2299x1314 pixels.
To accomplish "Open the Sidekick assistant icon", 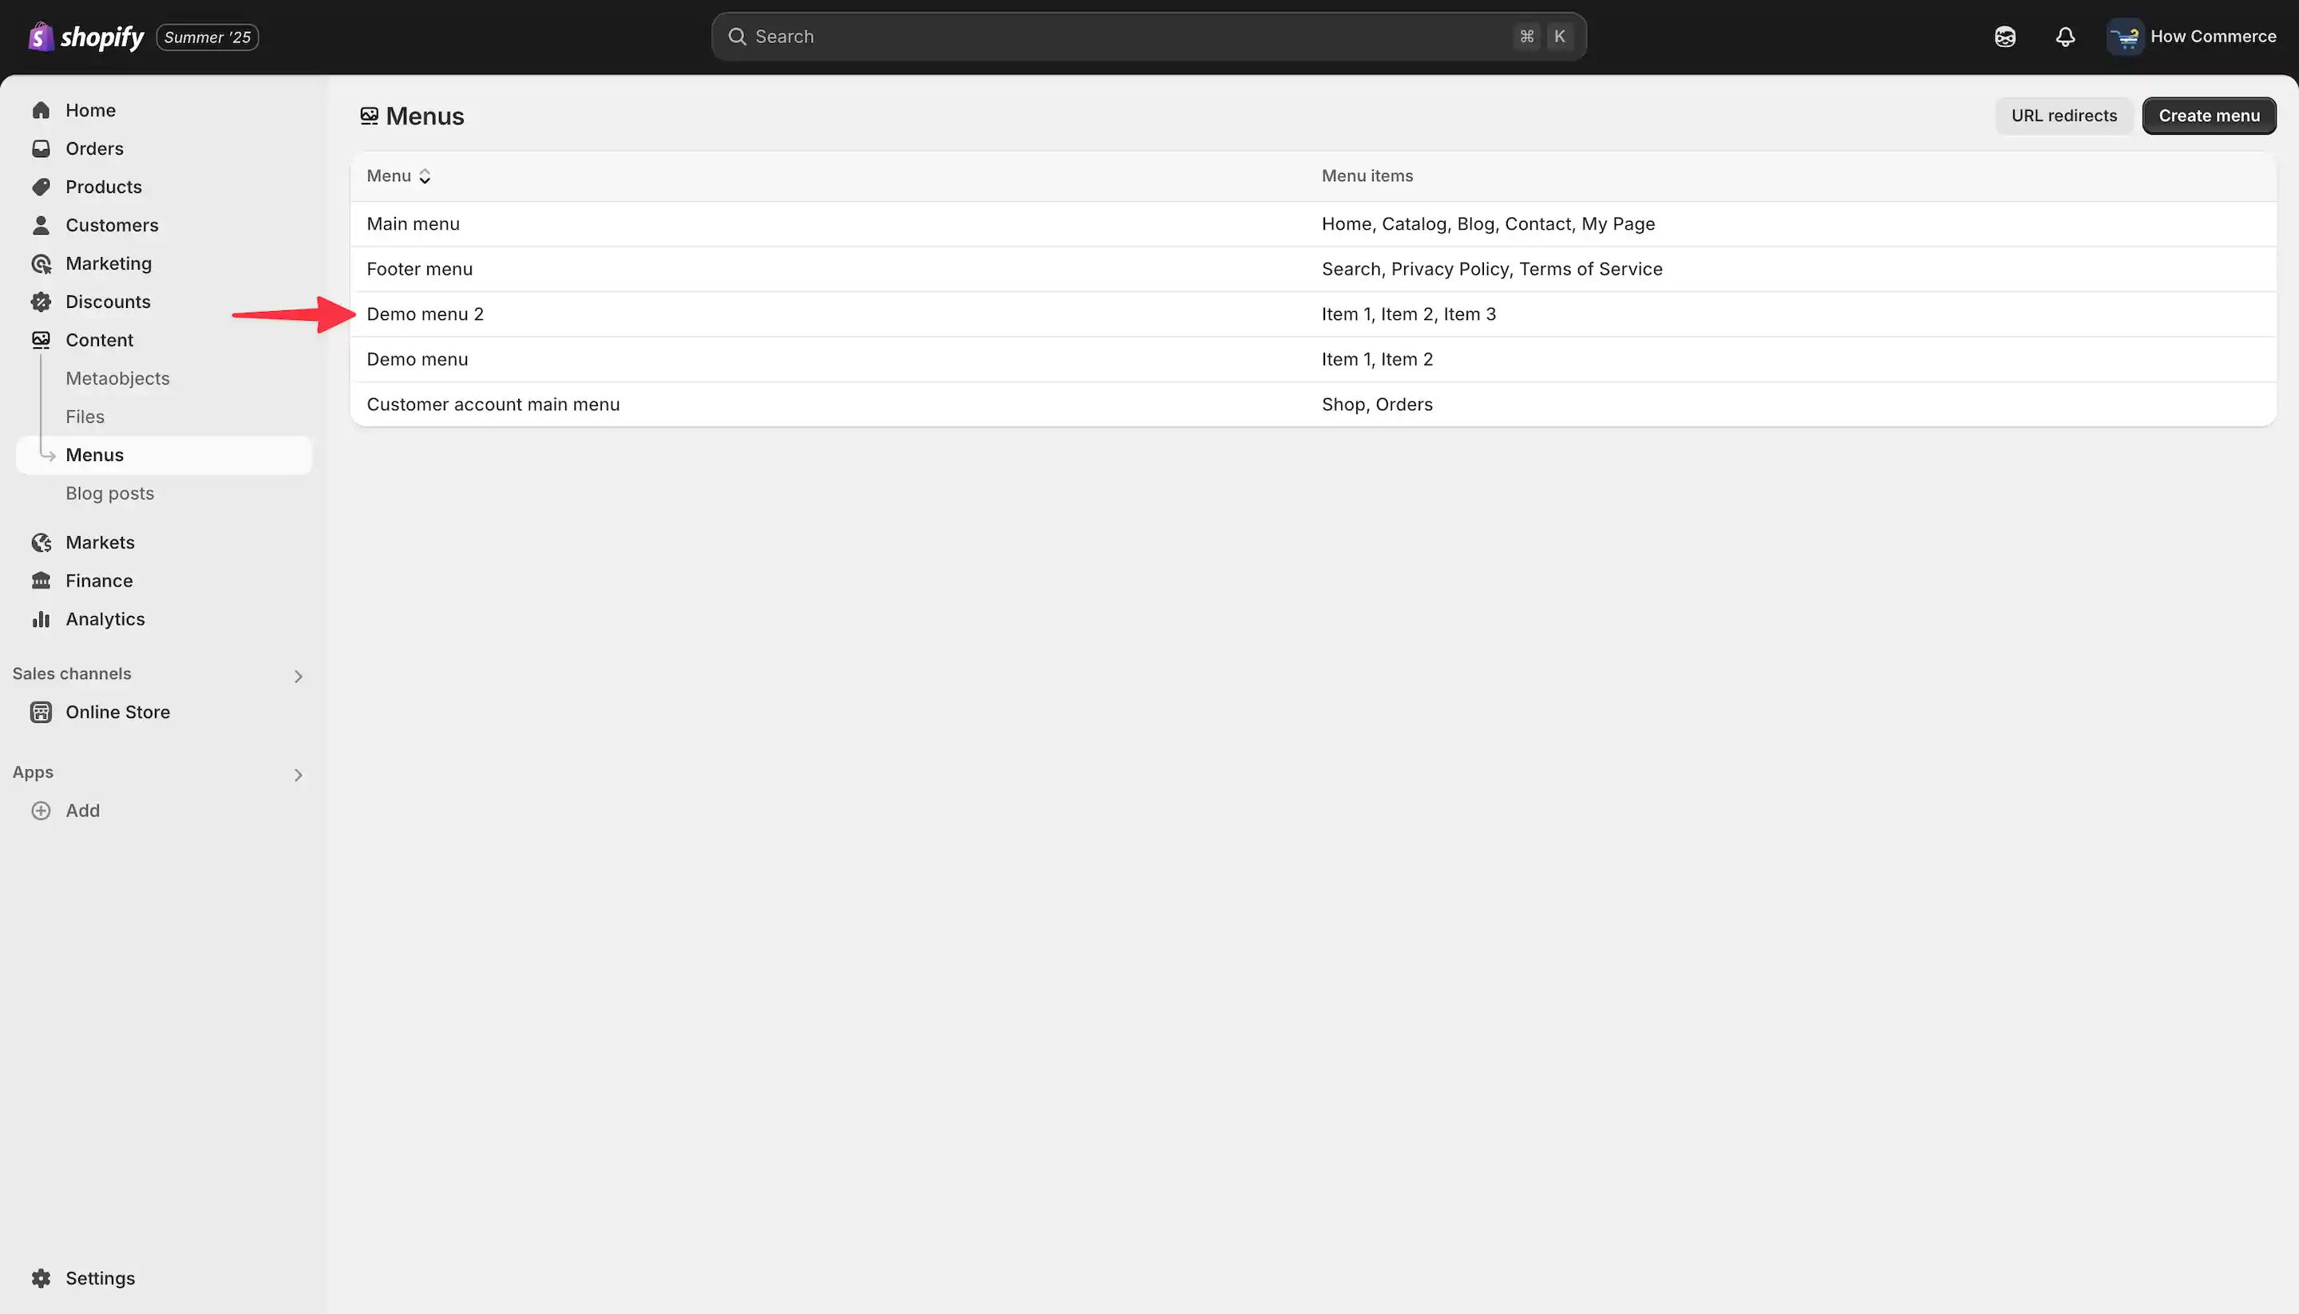I will click(2004, 36).
